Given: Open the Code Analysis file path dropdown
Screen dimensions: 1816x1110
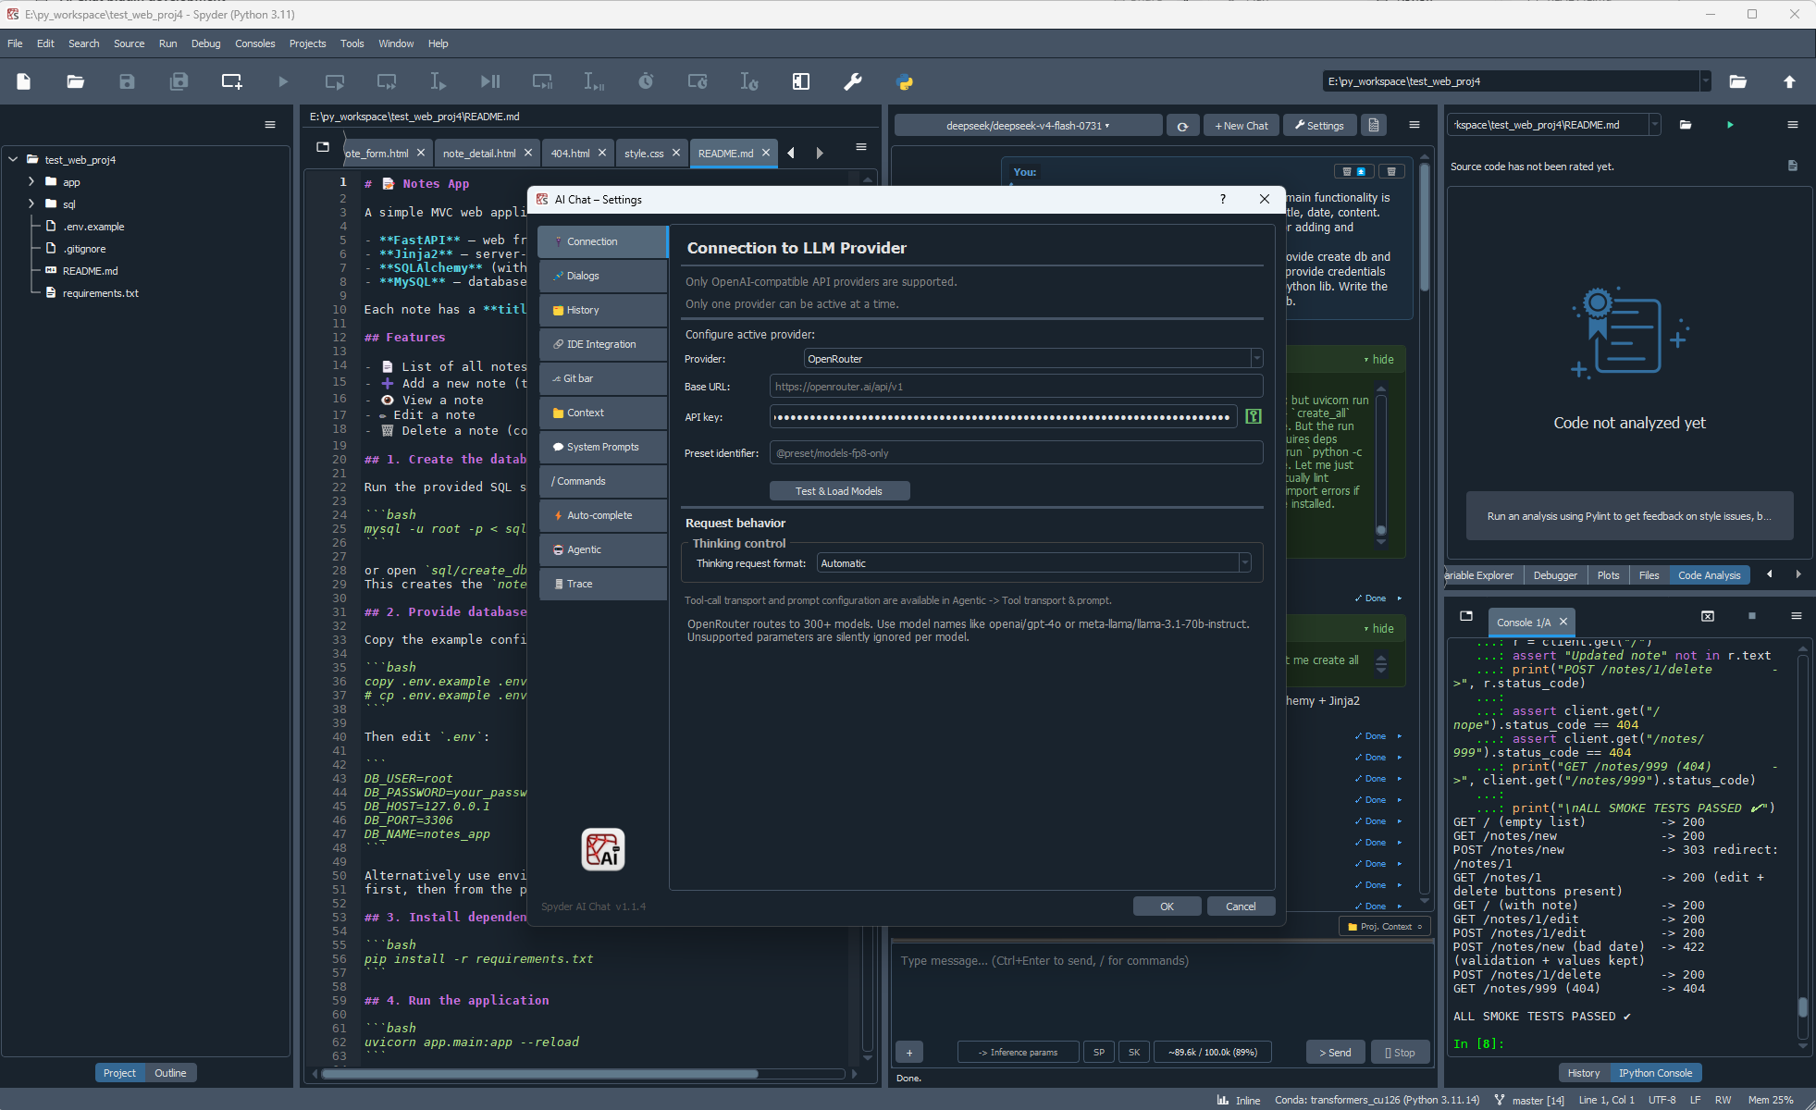Looking at the screenshot, I should click(1655, 125).
